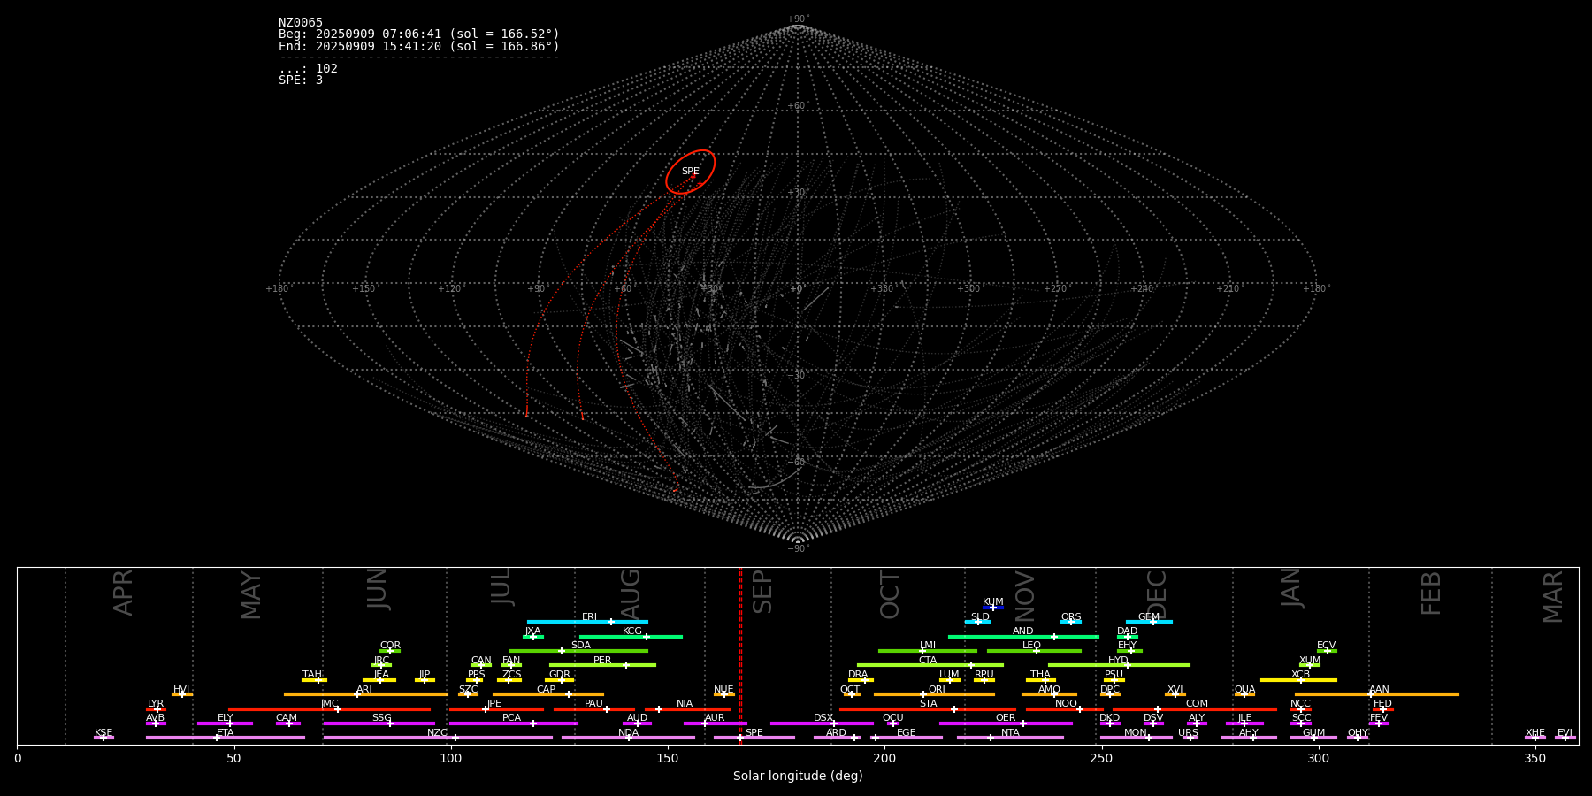Viewport: 1592px width, 796px height.
Task: Click the purple AUR shower bar
Action: pyautogui.click(x=715, y=723)
